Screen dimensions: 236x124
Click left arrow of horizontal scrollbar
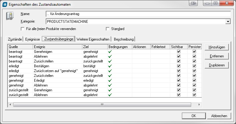pyautogui.click(x=11, y=104)
